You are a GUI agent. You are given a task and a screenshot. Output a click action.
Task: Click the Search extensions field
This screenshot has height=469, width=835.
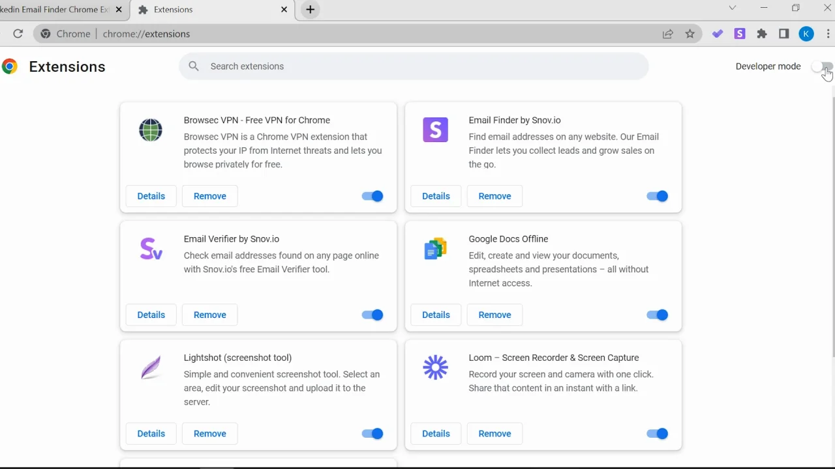[414, 66]
